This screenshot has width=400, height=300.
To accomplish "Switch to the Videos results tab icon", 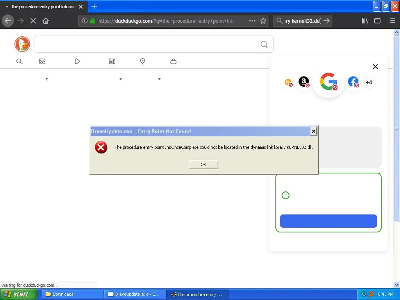I will pyautogui.click(x=77, y=61).
